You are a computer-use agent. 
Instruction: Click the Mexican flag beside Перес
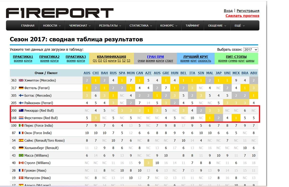click(x=21, y=125)
